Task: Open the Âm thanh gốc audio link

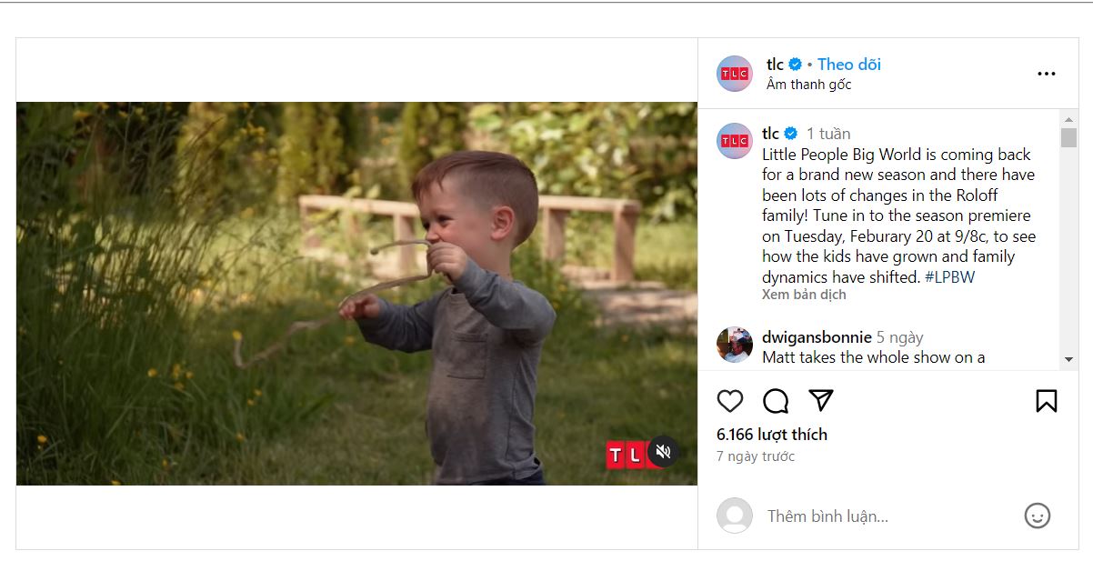Action: tap(808, 85)
